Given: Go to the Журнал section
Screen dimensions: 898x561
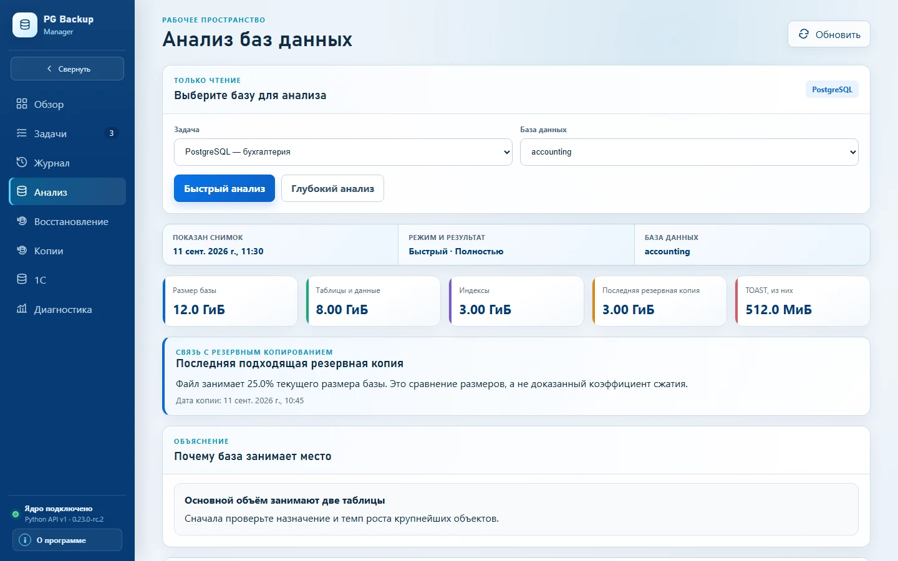Looking at the screenshot, I should (67, 163).
